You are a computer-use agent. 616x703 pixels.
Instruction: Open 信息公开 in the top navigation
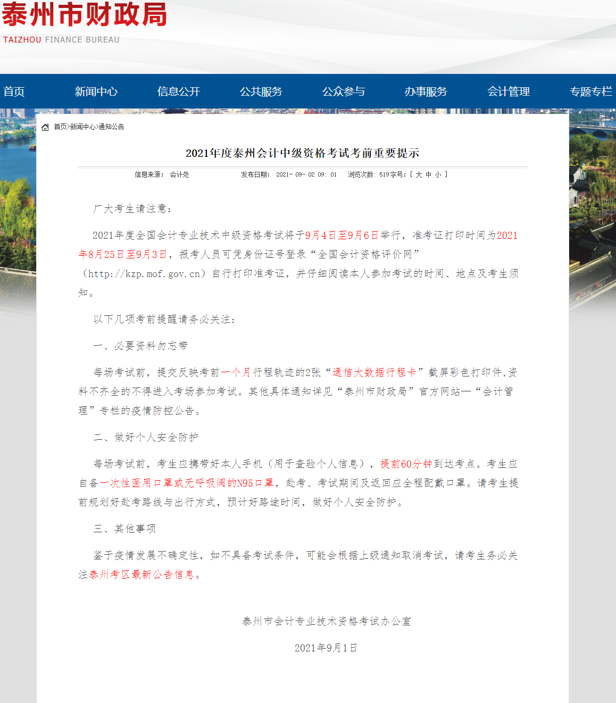(x=178, y=91)
